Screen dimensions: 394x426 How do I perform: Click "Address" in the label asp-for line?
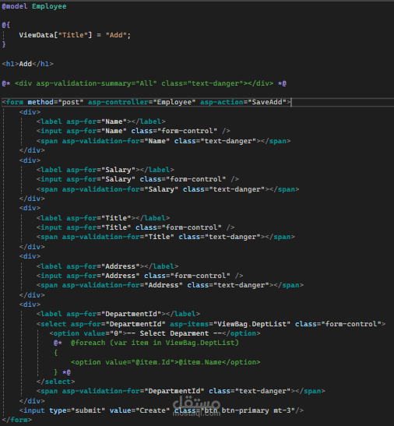pos(121,266)
